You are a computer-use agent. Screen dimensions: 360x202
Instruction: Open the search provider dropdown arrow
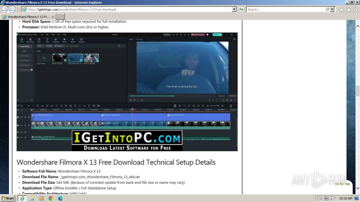(x=332, y=10)
